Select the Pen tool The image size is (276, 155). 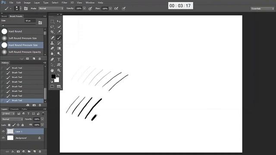tap(52, 59)
